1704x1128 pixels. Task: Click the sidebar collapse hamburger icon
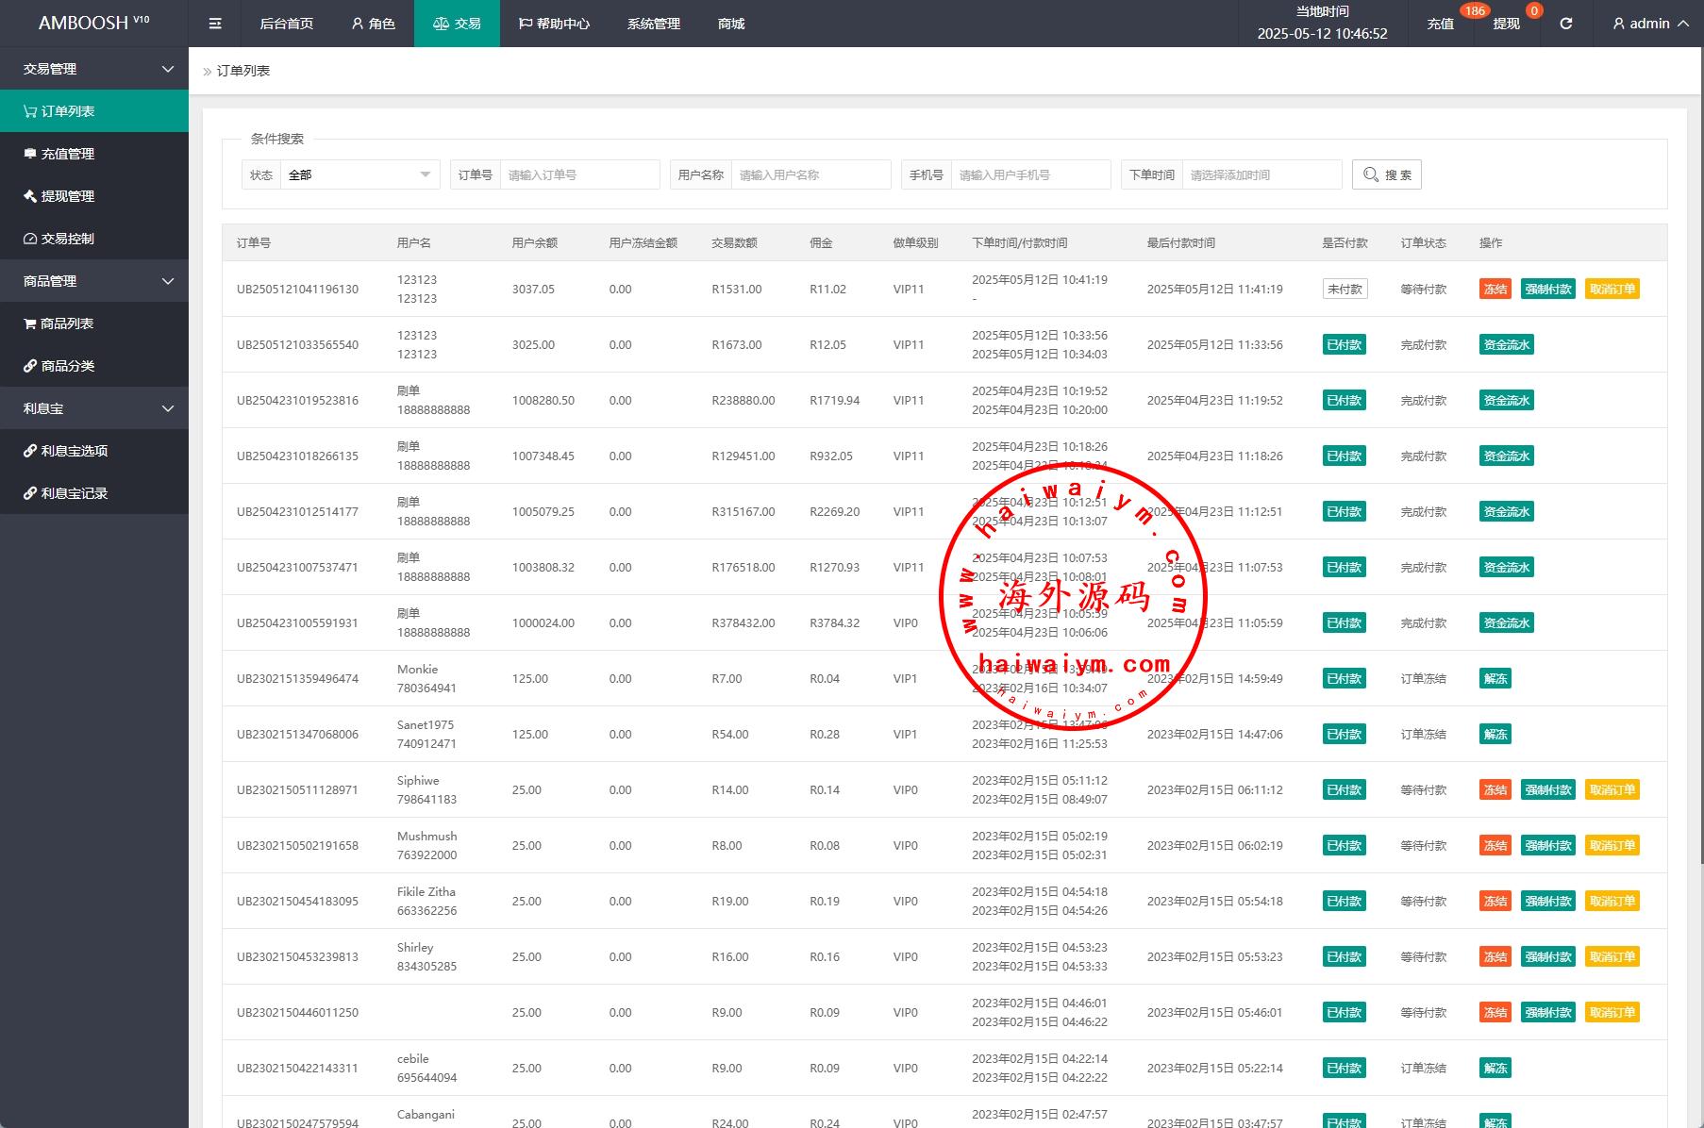pos(215,24)
